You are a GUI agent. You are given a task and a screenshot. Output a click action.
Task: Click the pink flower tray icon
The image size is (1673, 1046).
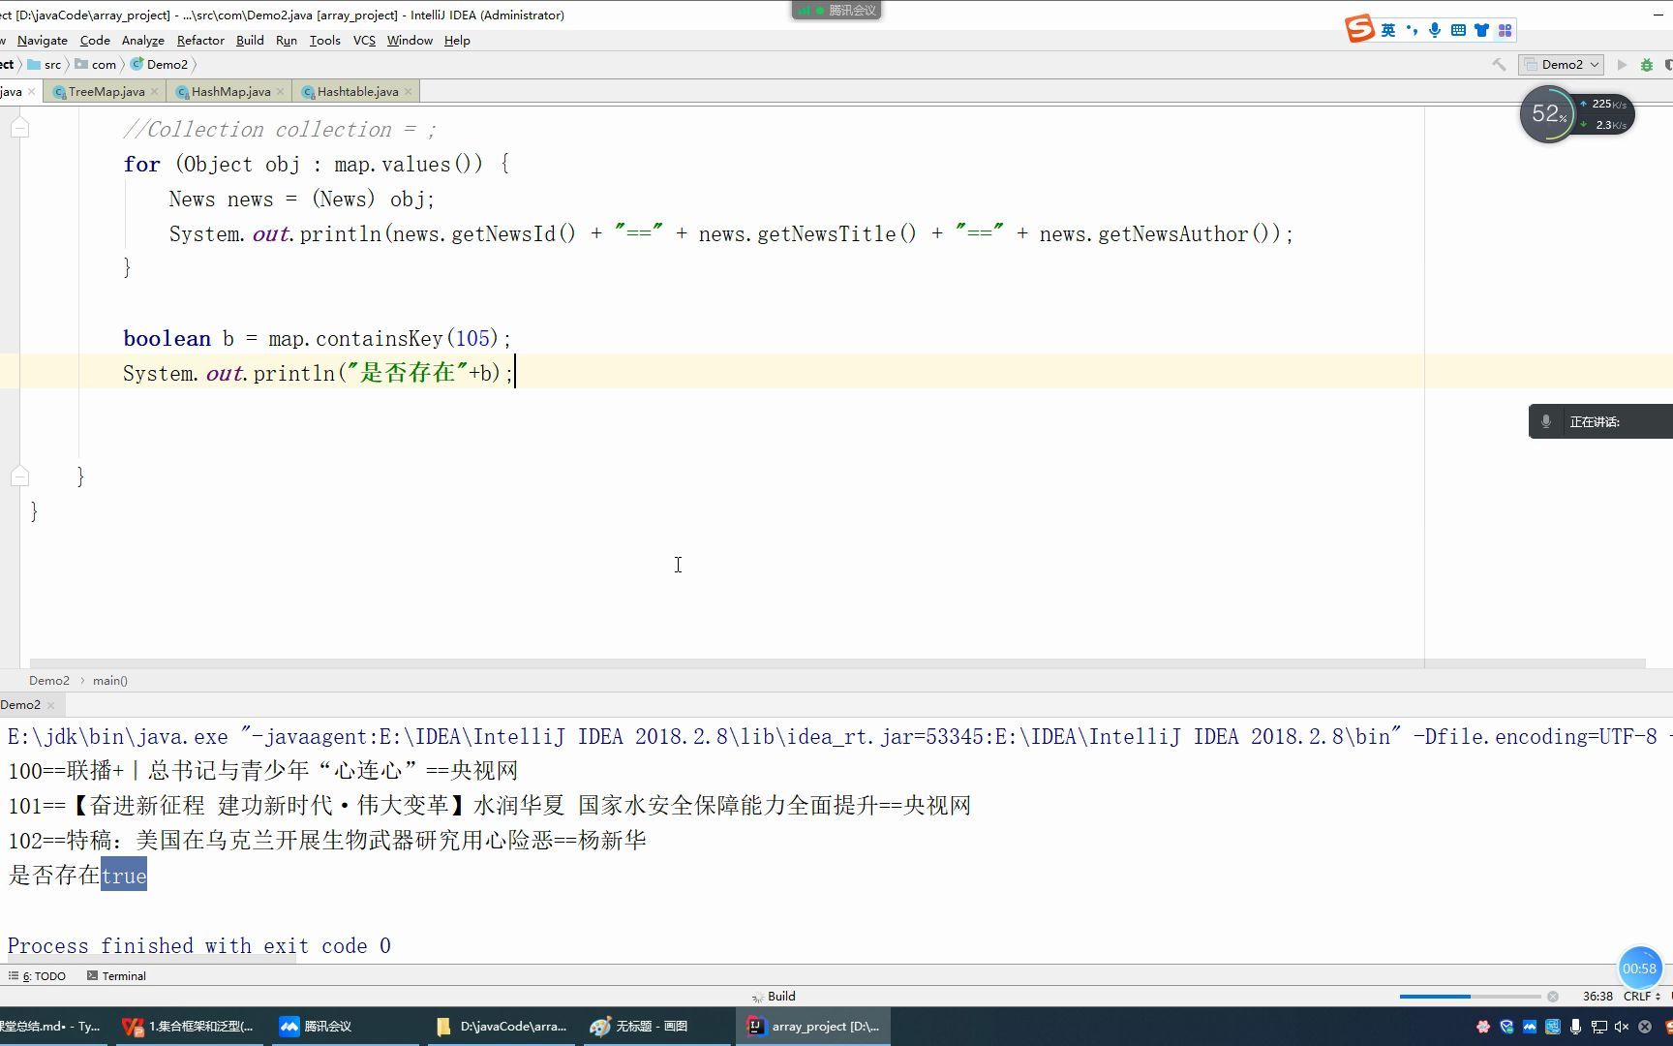pyautogui.click(x=1483, y=1027)
